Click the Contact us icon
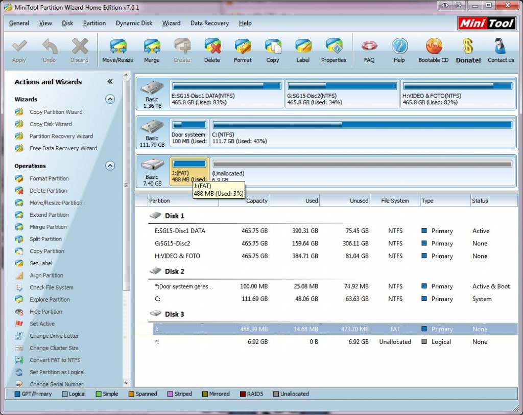 coord(501,46)
